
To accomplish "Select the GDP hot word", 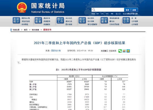I will 97,14.
